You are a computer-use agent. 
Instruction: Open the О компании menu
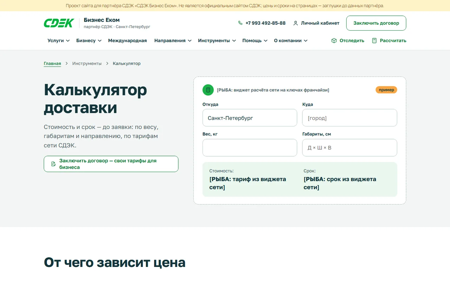pos(291,41)
